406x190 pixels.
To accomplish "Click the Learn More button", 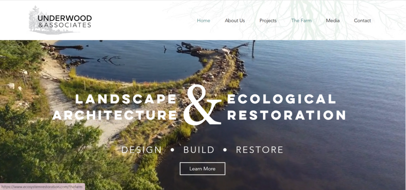I will point(203,169).
